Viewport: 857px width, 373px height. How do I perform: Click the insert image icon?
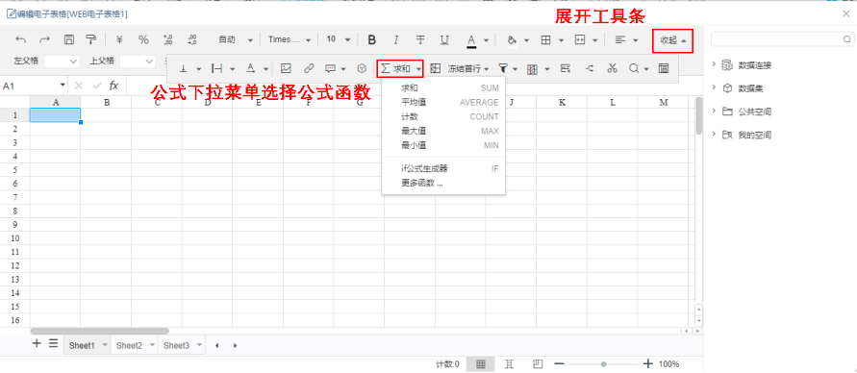(x=286, y=69)
